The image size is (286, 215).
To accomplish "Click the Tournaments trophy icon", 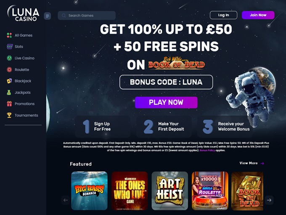I will [x=9, y=115].
